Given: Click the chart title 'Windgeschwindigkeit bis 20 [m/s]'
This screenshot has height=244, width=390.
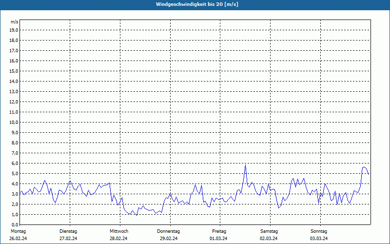Looking at the screenshot, I should [x=197, y=4].
